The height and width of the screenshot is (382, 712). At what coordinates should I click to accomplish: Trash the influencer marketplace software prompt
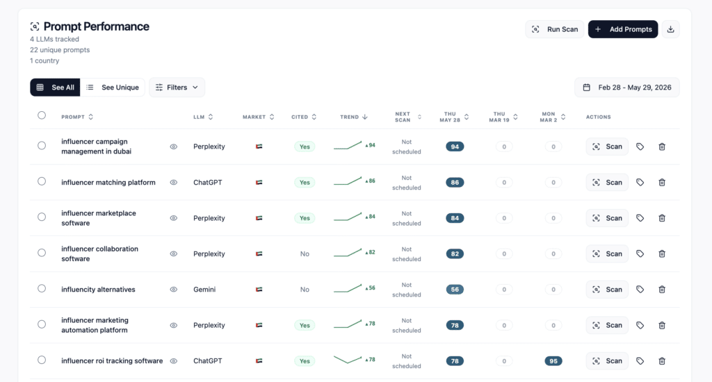coord(662,218)
